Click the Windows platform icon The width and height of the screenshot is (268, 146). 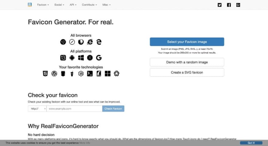coord(81,58)
